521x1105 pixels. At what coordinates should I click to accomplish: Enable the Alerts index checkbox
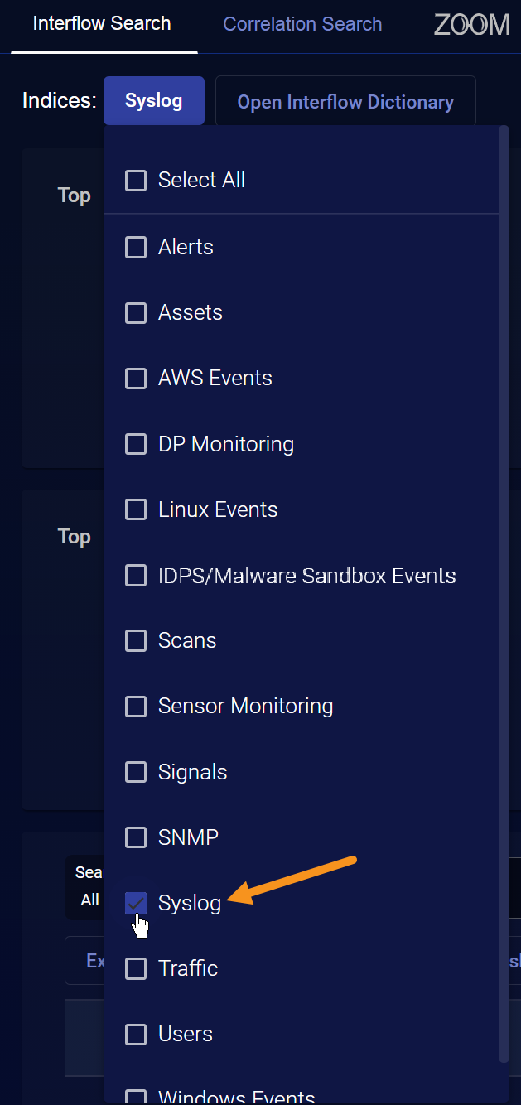[x=136, y=247]
